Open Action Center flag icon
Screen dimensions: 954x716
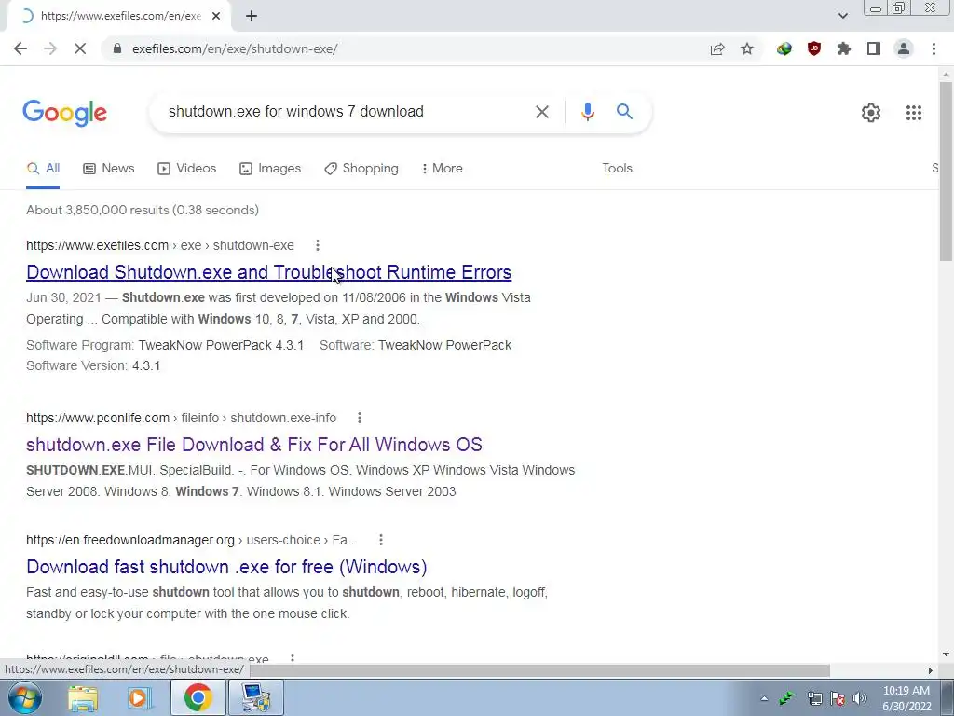tap(838, 698)
